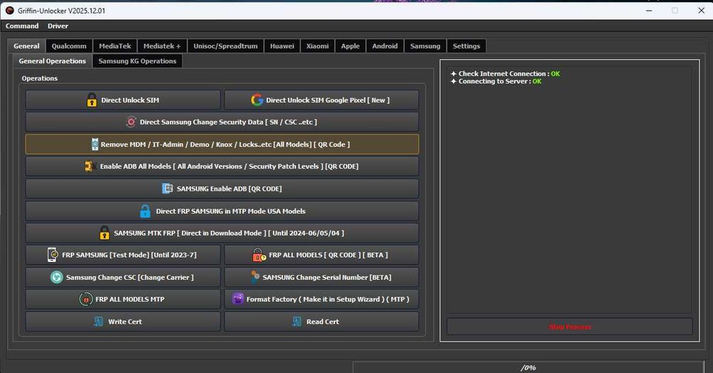Viewport: 713px width, 373px height.
Task: Select the Unisoc/Spreadtrum tab
Action: click(x=225, y=46)
